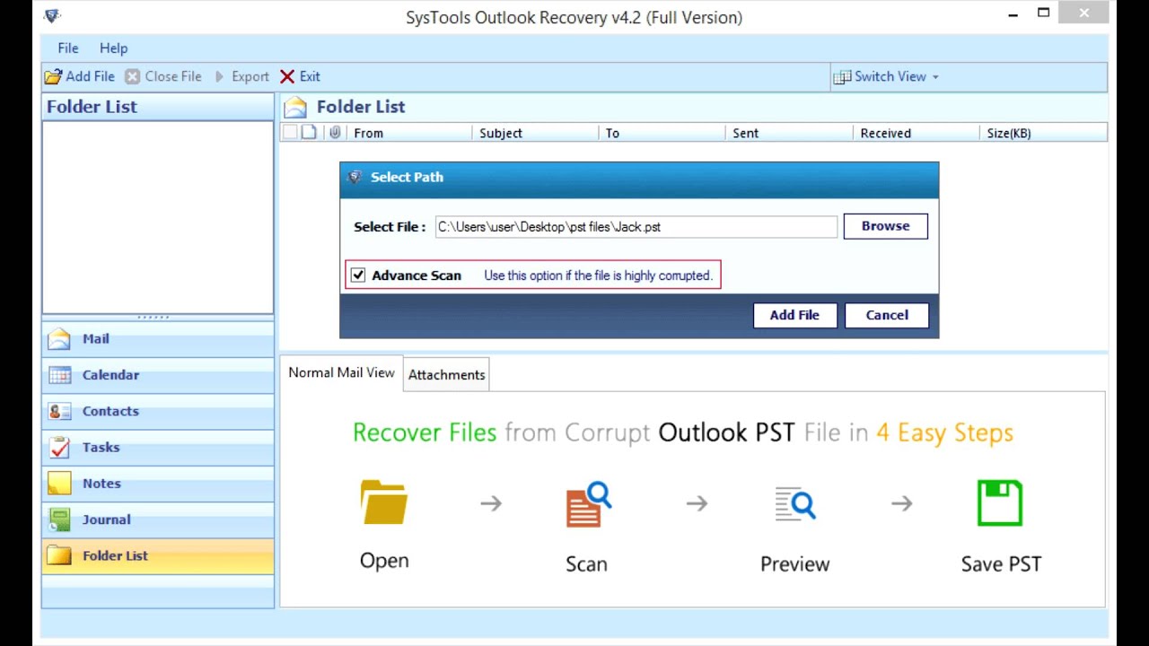Viewport: 1149px width, 646px height.
Task: Click the attachment paperclip column icon
Action: pos(335,133)
